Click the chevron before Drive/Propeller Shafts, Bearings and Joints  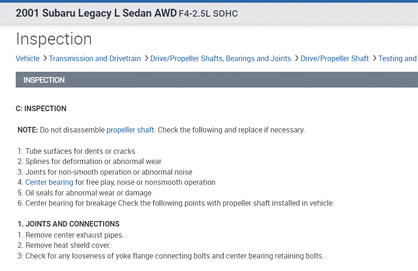[146, 58]
